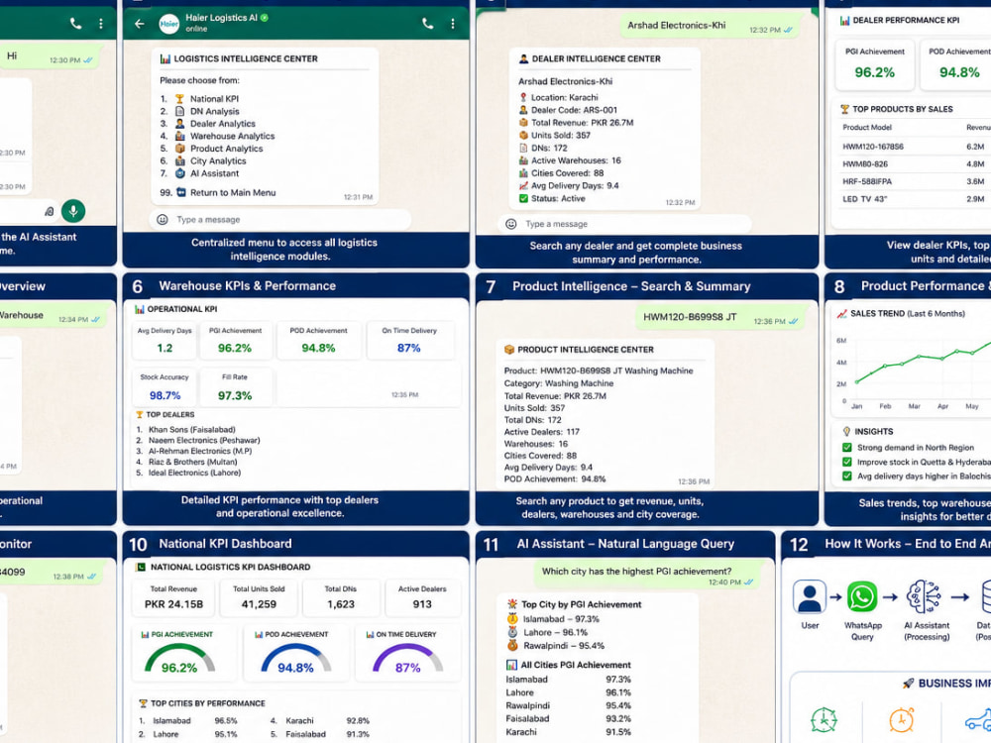Click the box icon of Product Intelligence Center

508,350
